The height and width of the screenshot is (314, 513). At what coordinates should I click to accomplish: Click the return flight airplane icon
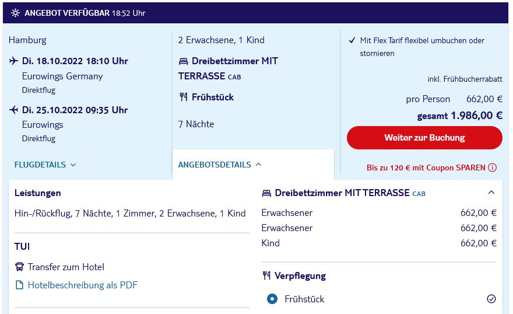14,110
